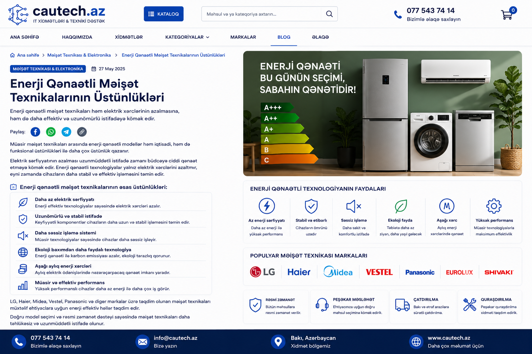Click the lightning Az enerji sərfiyyatı icon

[267, 206]
